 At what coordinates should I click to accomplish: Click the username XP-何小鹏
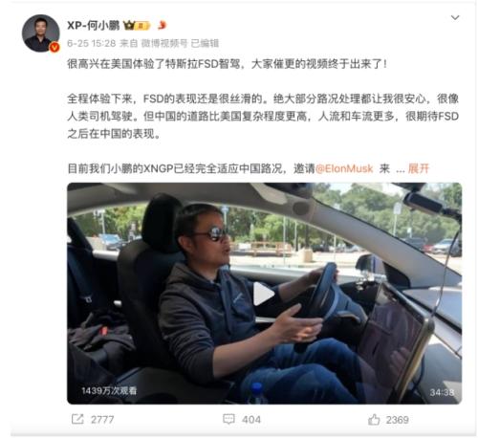pyautogui.click(x=94, y=25)
